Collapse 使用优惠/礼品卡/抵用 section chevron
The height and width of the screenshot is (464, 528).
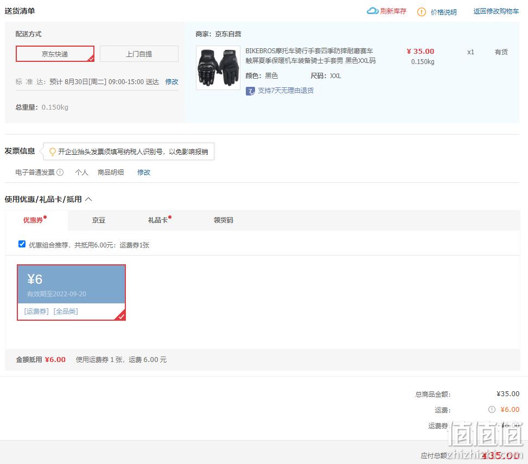click(88, 199)
